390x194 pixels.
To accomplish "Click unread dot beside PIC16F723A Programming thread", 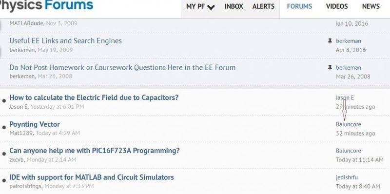I will 4,154.
